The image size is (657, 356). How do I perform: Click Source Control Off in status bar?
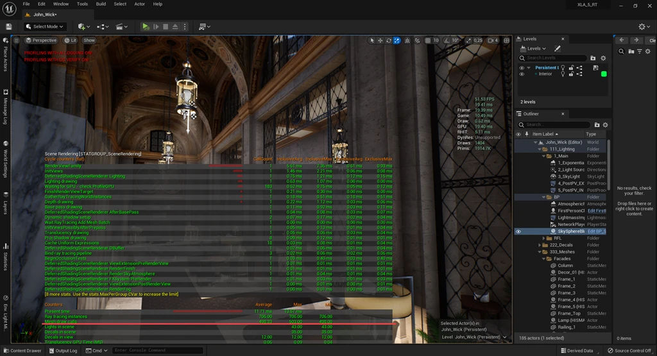coord(629,351)
